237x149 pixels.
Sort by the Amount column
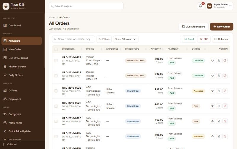[157, 49]
